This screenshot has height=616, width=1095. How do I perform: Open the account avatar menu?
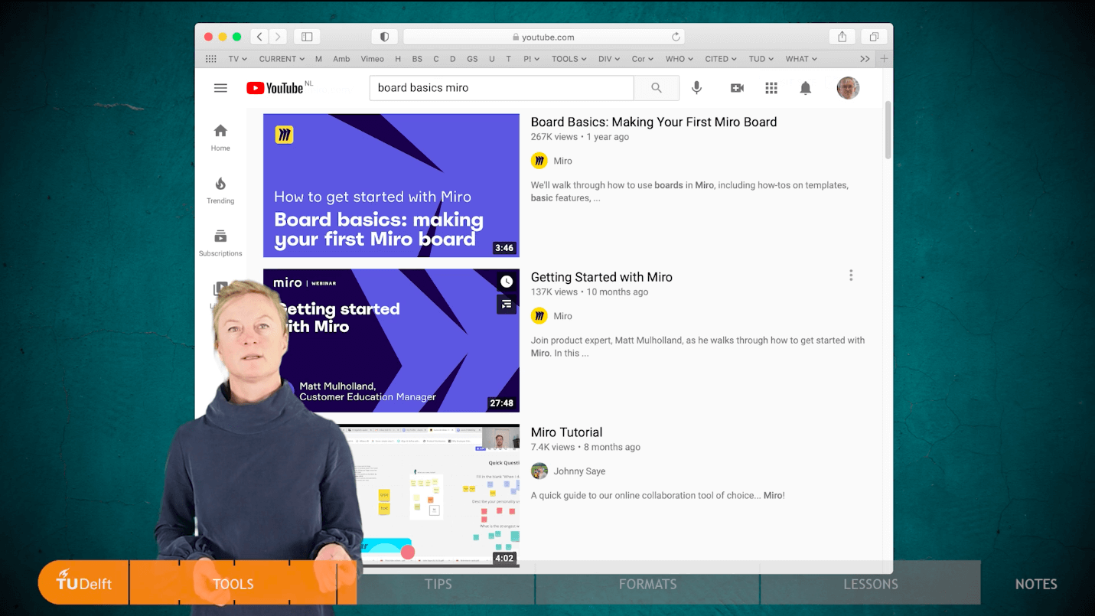point(848,88)
